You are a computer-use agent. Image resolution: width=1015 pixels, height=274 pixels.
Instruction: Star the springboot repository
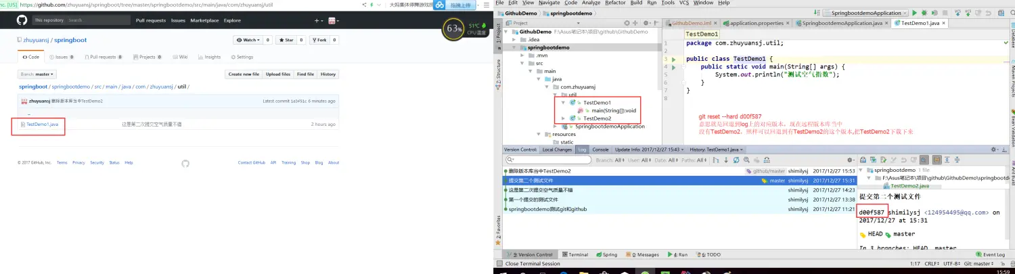coord(286,40)
